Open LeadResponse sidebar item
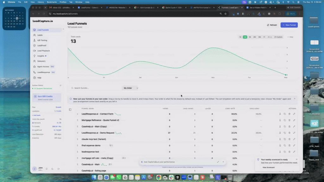 click(x=47, y=72)
